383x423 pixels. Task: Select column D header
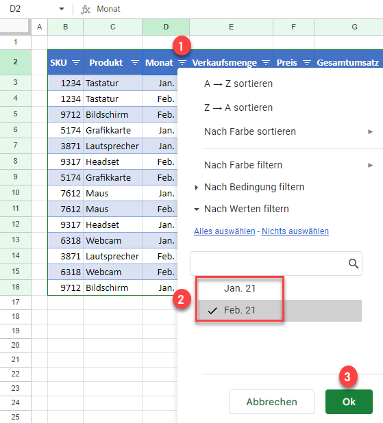[x=166, y=27]
